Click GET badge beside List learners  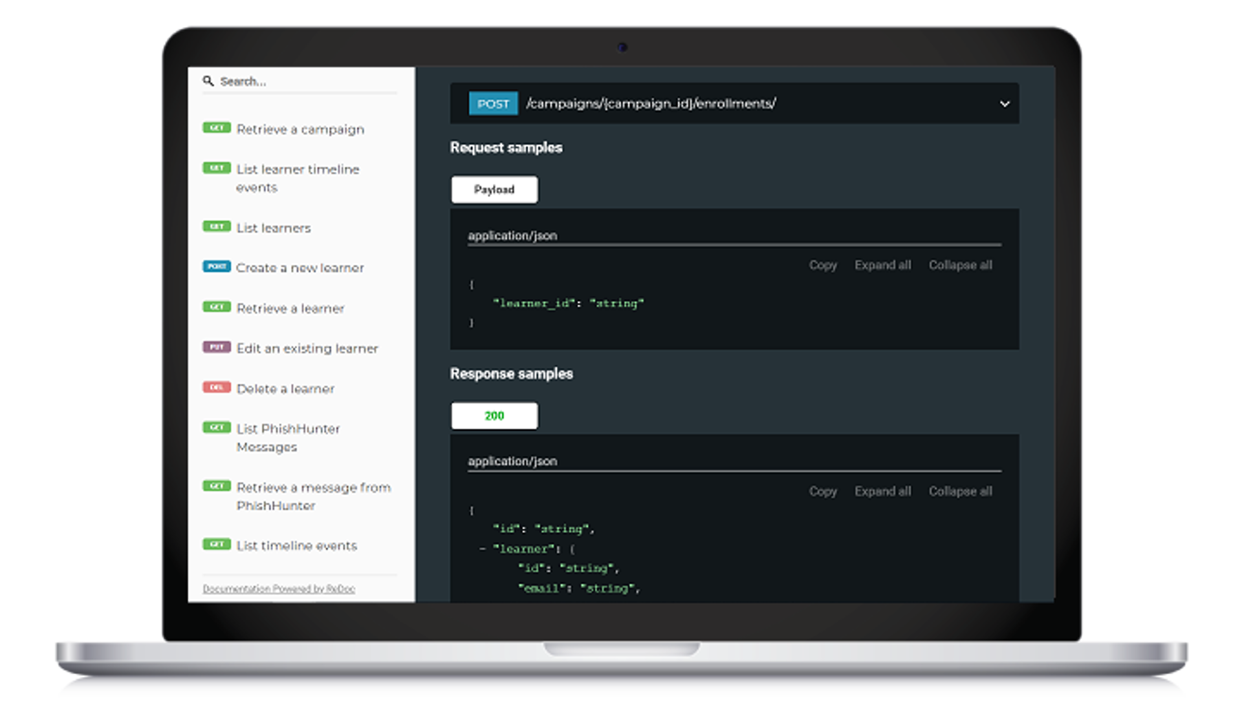(217, 226)
